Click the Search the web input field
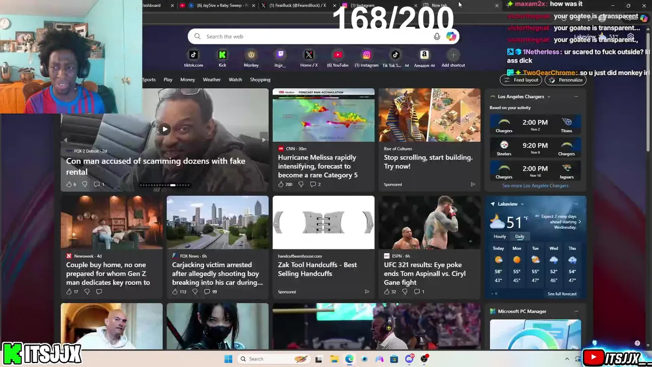 click(316, 37)
